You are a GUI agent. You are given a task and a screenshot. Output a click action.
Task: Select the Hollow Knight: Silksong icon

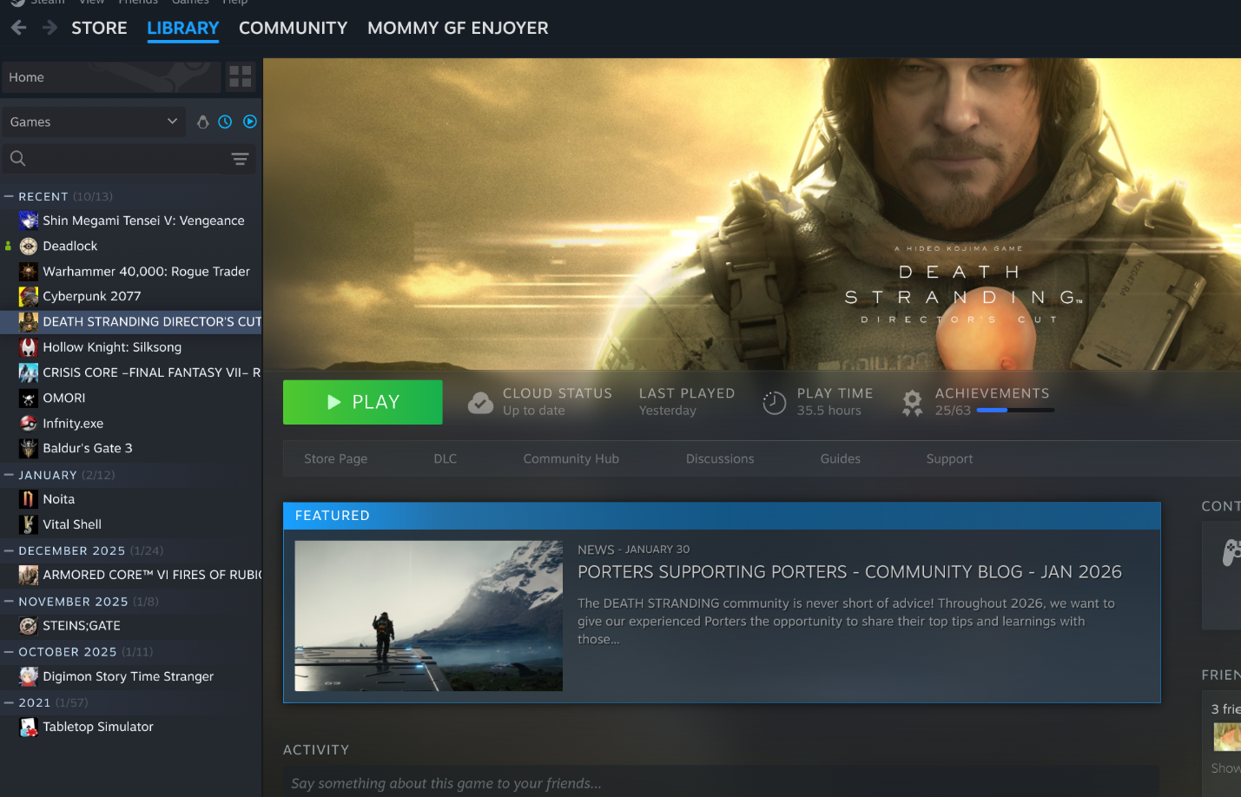pos(29,347)
